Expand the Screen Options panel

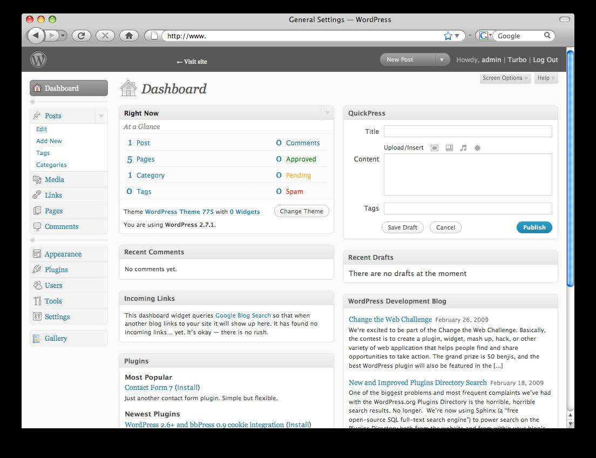click(x=505, y=78)
